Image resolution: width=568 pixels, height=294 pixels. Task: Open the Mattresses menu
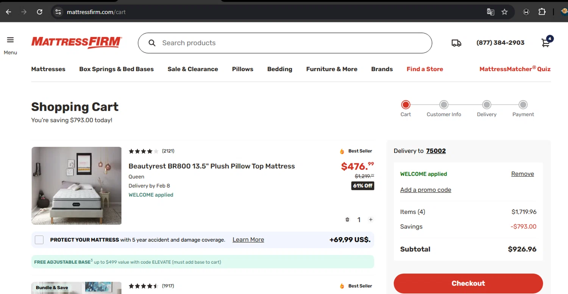[x=48, y=69]
